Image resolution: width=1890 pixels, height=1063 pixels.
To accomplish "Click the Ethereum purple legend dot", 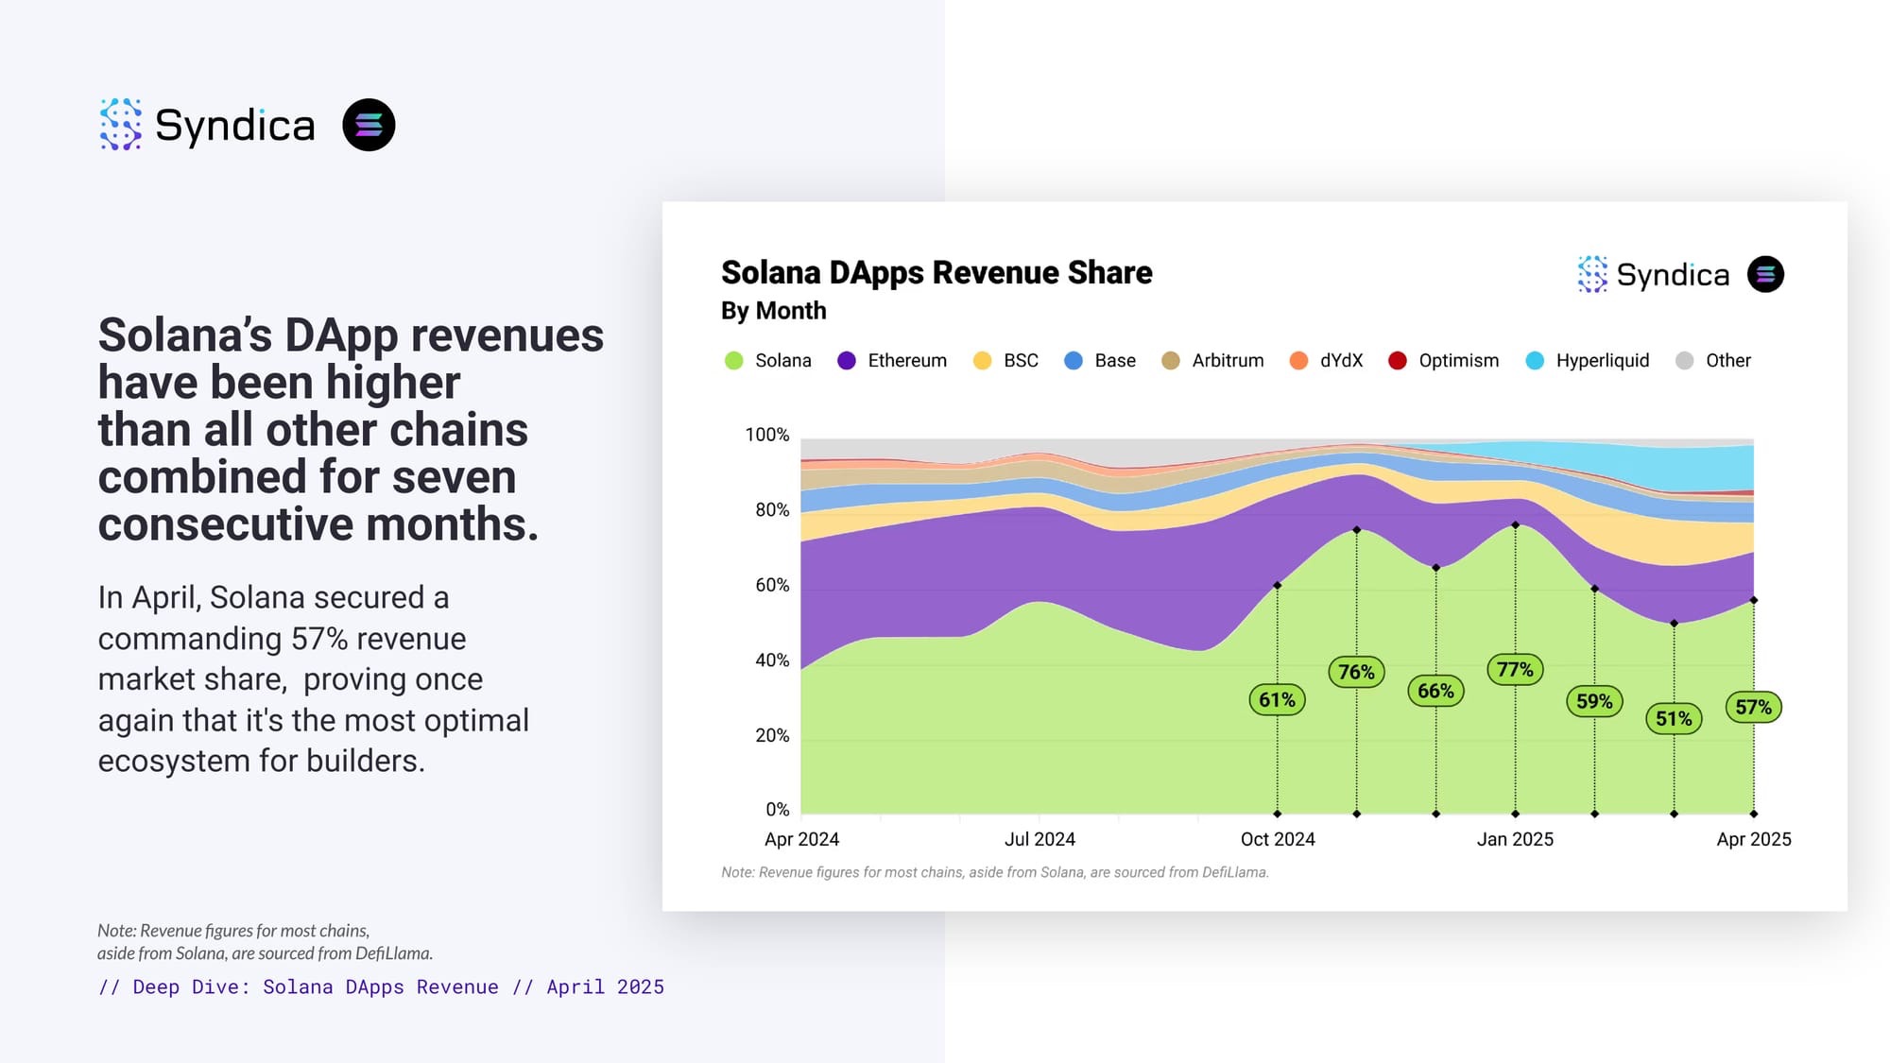I will point(847,361).
